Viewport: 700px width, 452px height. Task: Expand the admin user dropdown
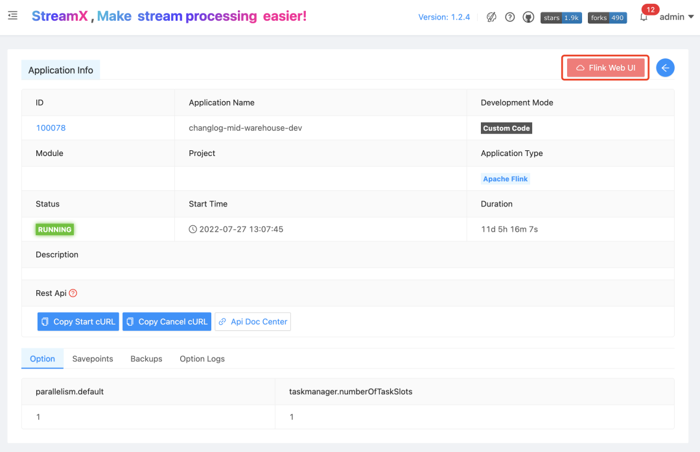676,17
